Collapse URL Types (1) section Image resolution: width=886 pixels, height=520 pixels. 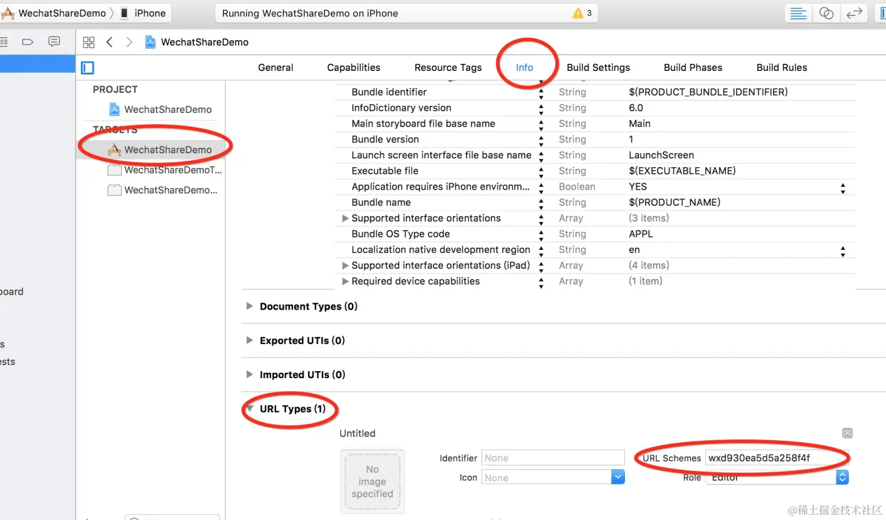coord(249,409)
